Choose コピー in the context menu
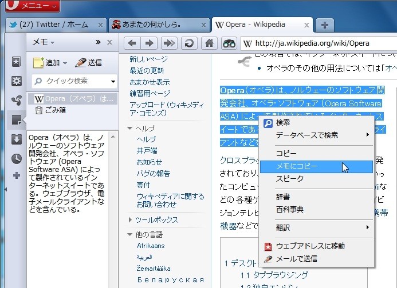397x288 pixels. 316,153
